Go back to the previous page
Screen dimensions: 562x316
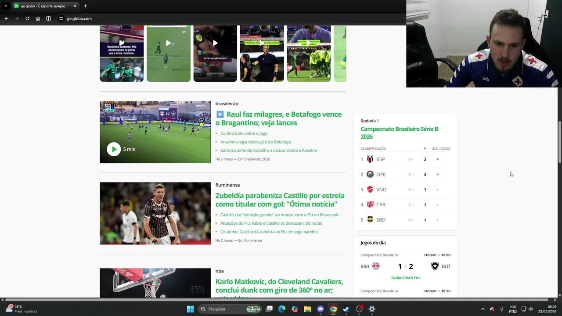[x=6, y=18]
